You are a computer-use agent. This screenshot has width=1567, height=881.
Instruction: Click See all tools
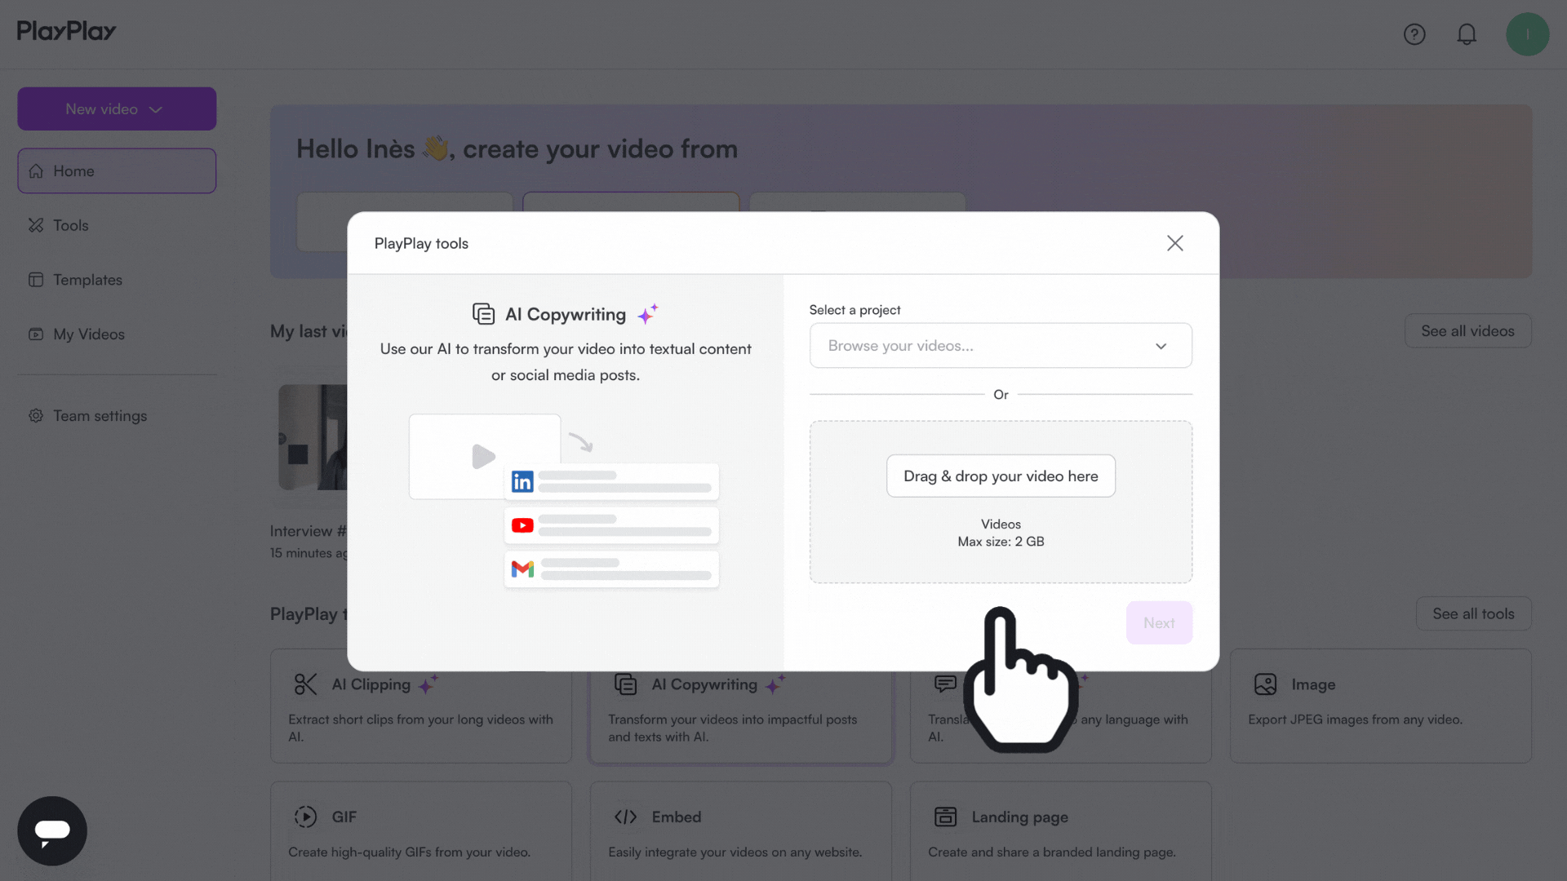pos(1473,613)
